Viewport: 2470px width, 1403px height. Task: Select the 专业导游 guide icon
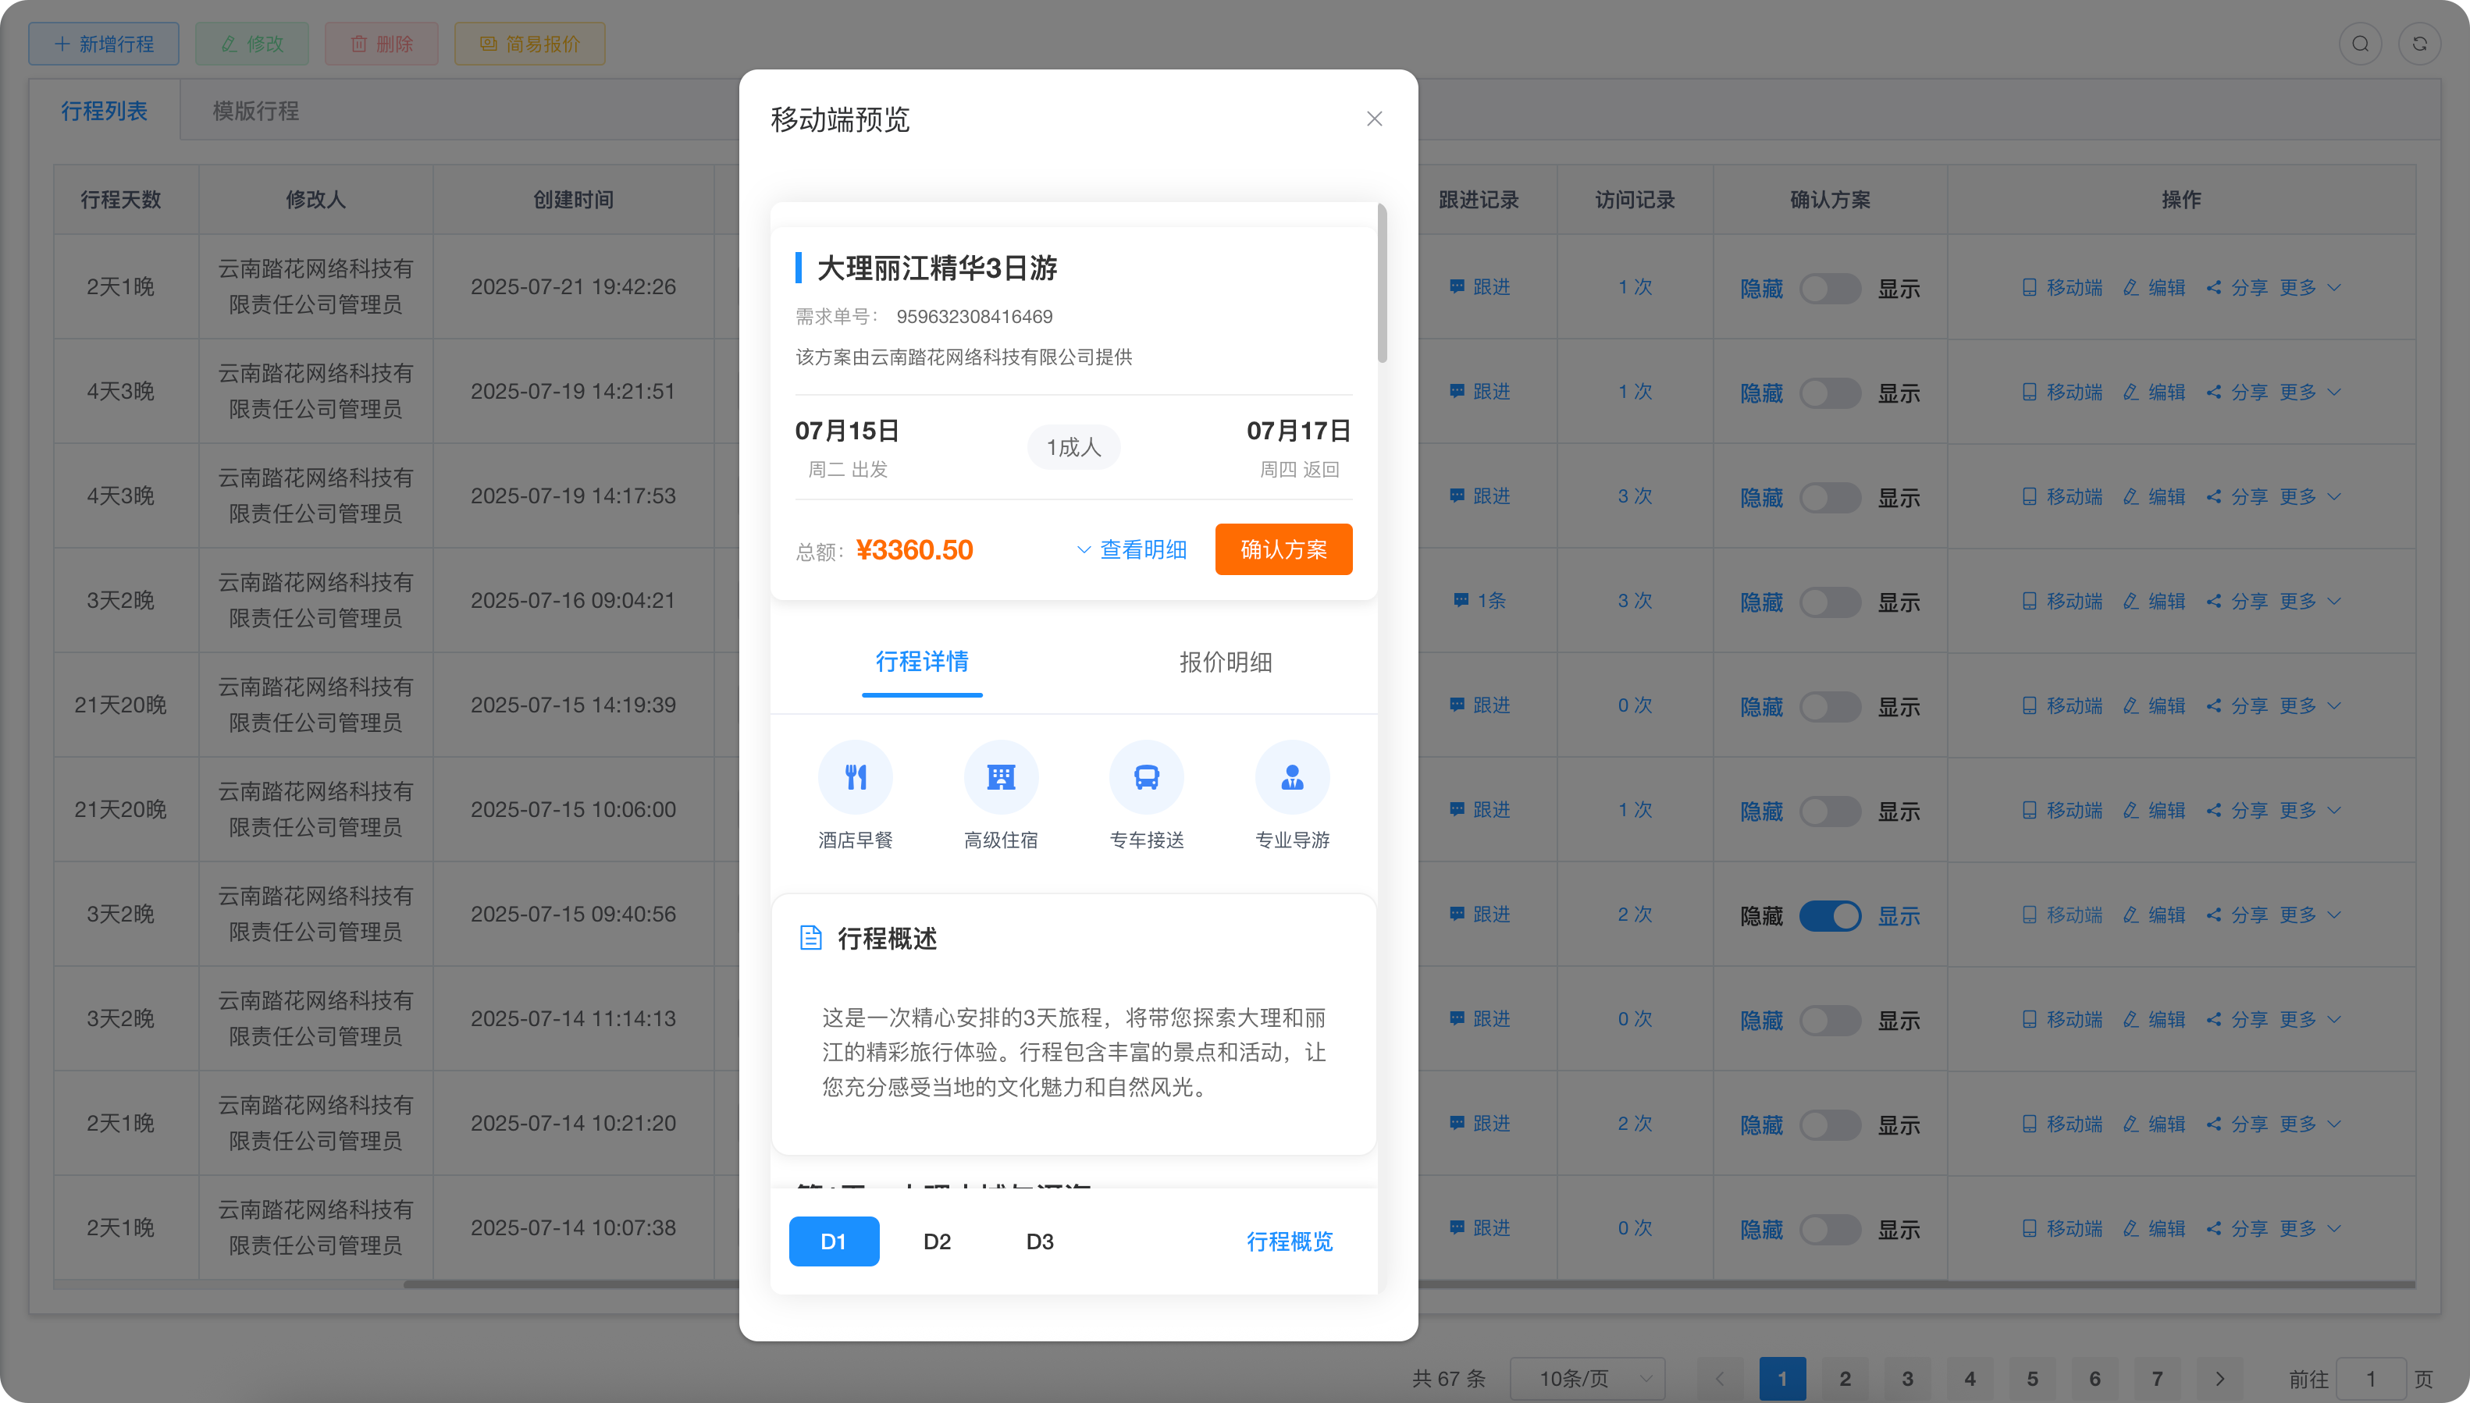1291,776
